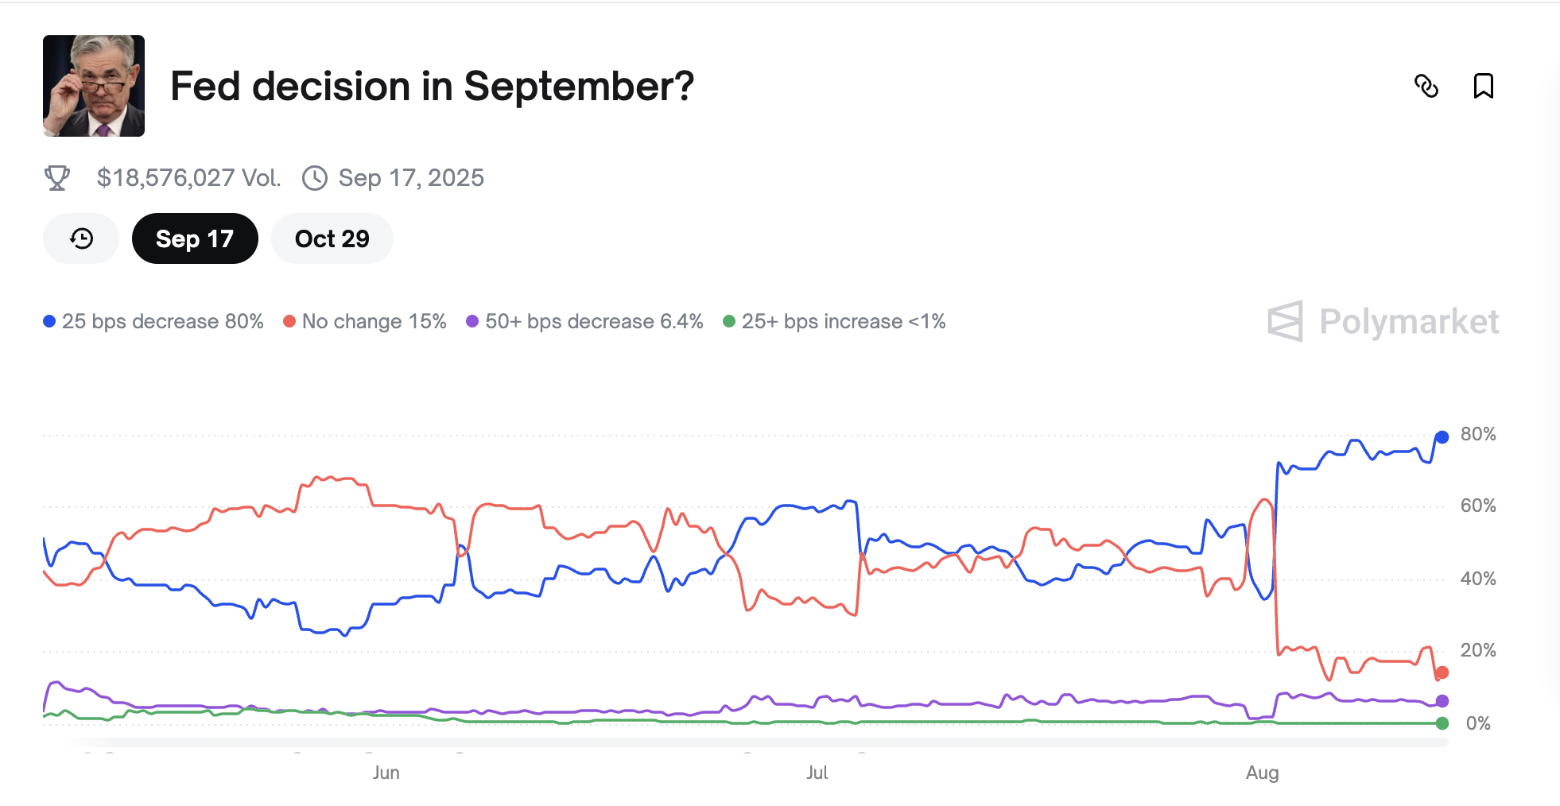Click the "Fed decision in September?" title
Image resolution: width=1560 pixels, height=806 pixels.
[432, 86]
